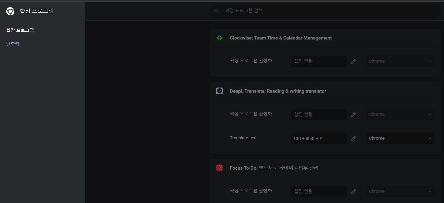This screenshot has height=203, width=444.
Task: Click the Clockwise extension icon
Action: click(x=220, y=38)
